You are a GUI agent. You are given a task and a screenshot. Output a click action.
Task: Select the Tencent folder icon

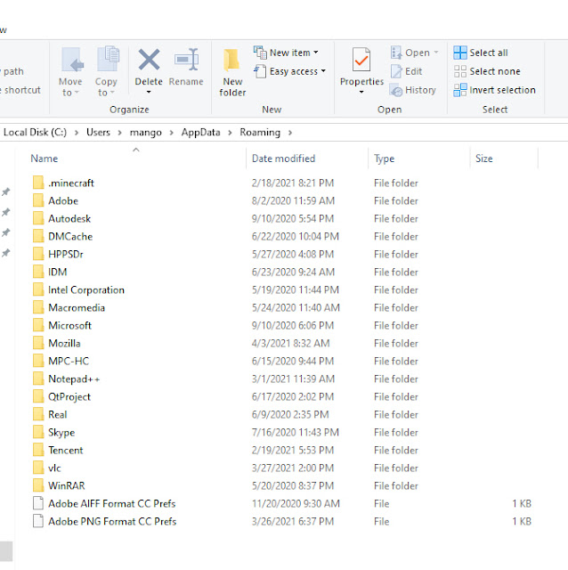[38, 450]
